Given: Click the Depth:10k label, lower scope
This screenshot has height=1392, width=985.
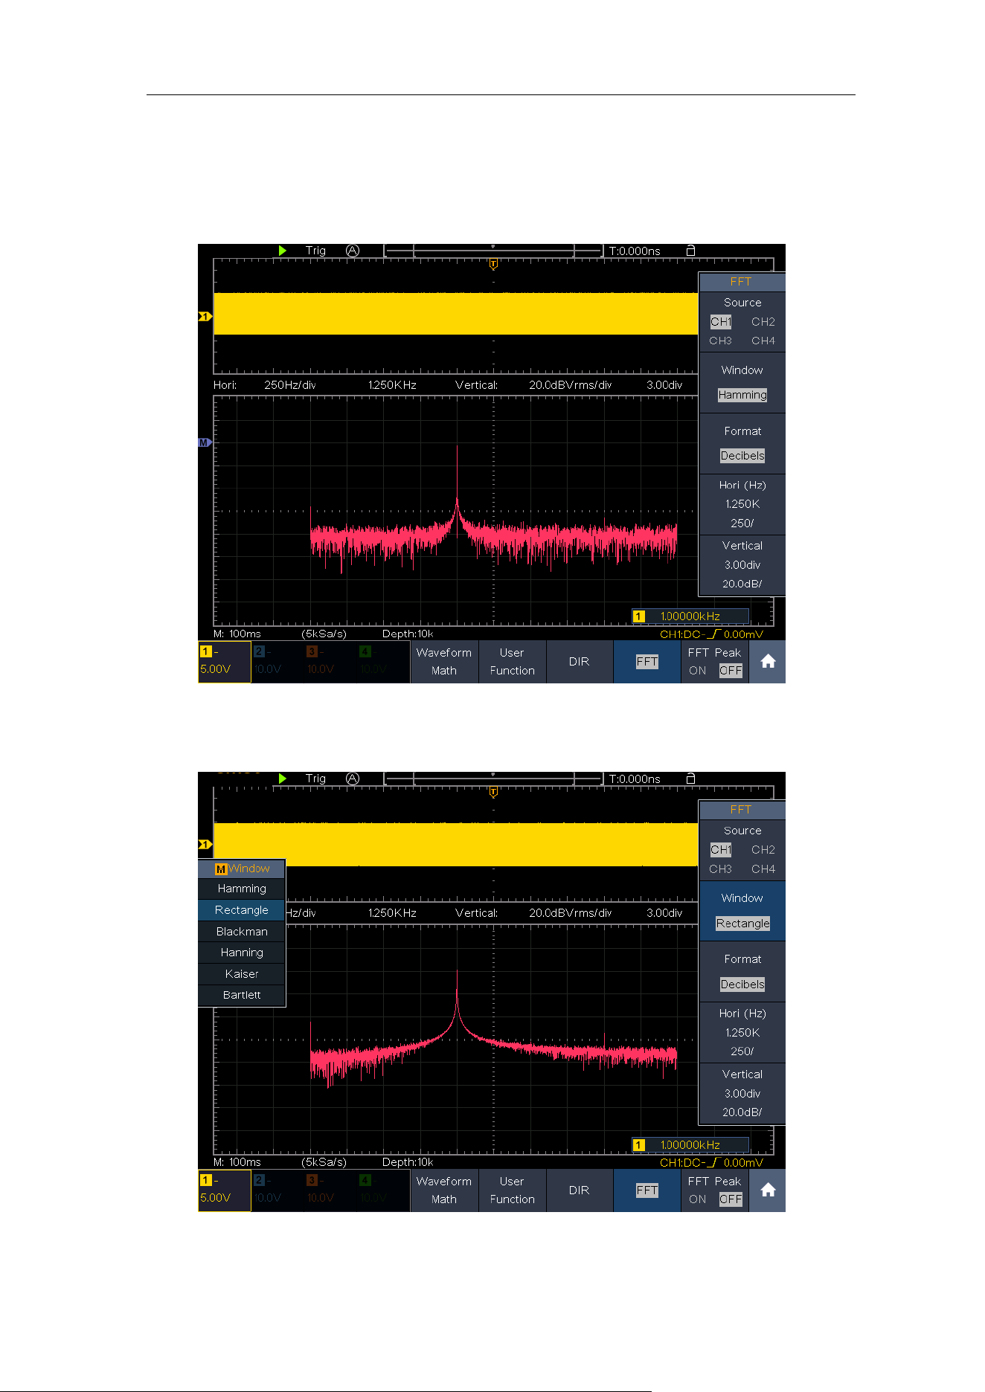Looking at the screenshot, I should point(408,1162).
